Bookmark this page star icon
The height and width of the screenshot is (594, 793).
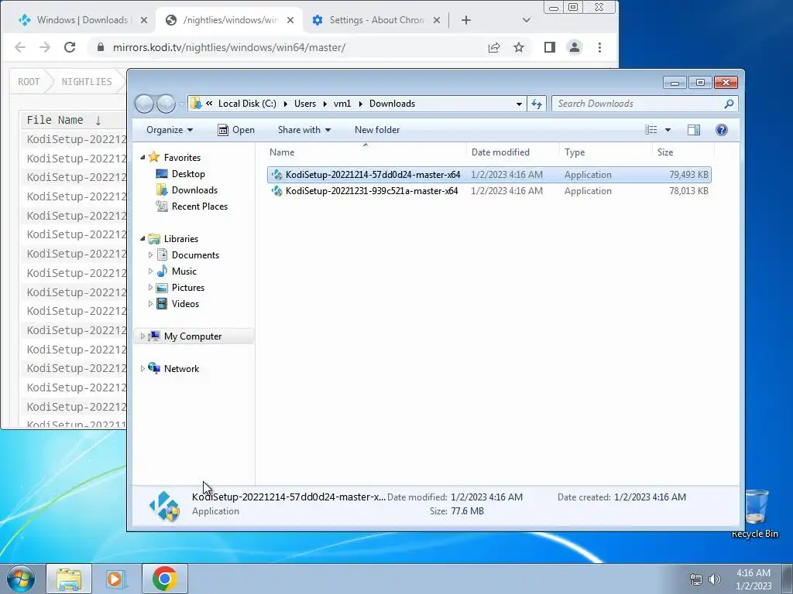(x=519, y=47)
